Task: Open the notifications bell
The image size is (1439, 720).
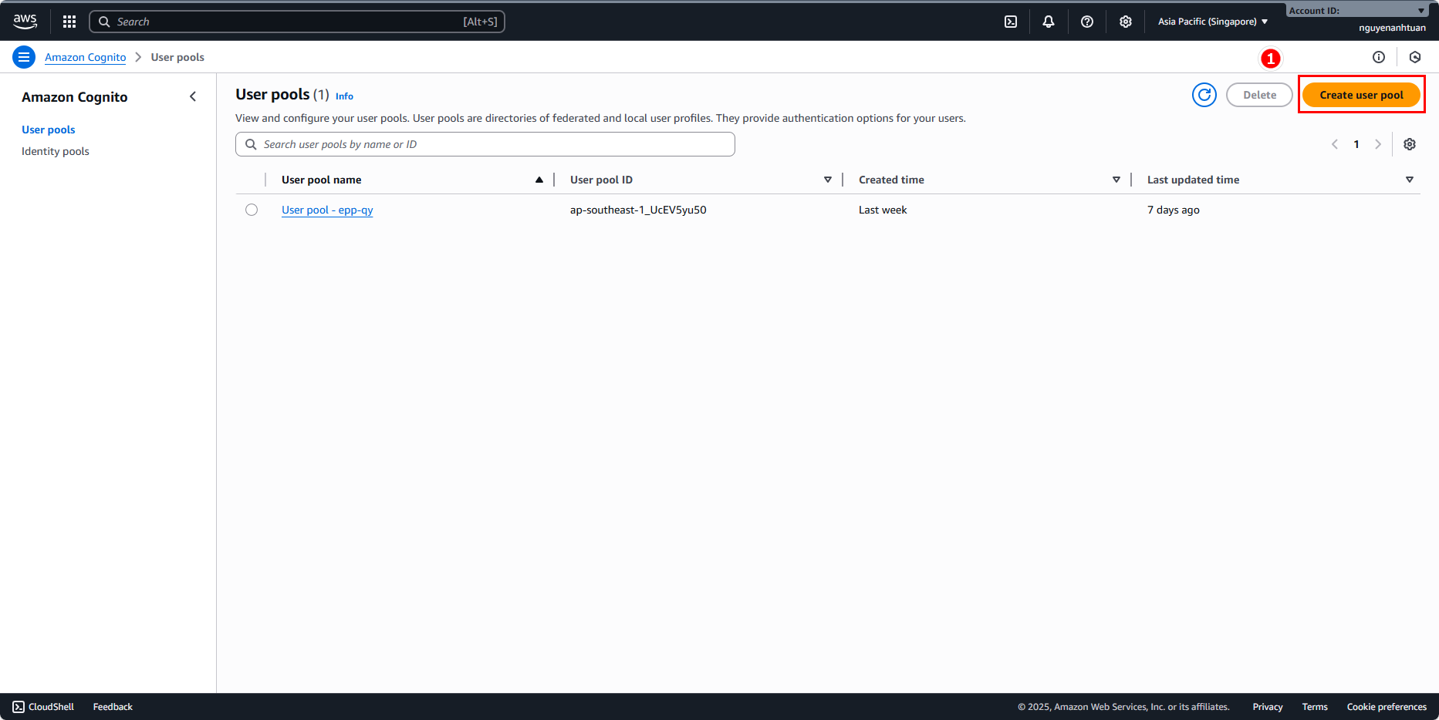Action: (1049, 22)
